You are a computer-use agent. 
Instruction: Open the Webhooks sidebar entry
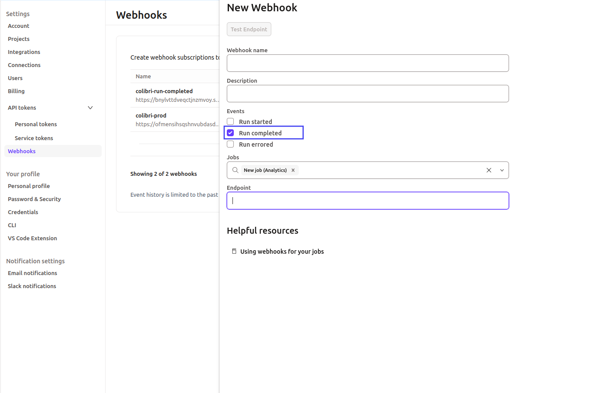(x=21, y=151)
